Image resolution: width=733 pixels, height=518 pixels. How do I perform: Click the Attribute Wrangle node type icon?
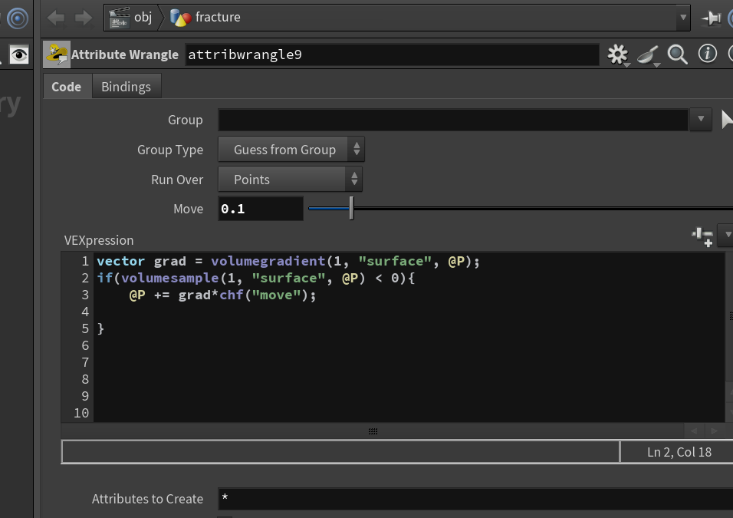(x=57, y=54)
